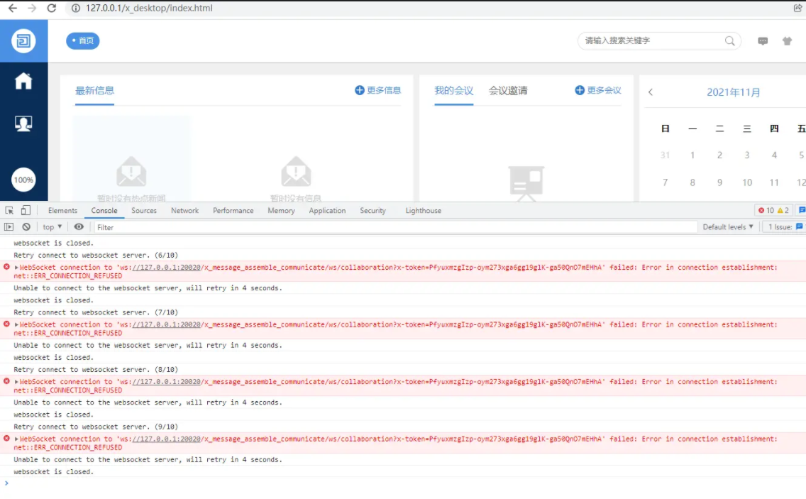Expand the WebSocket error after retry 8/10
Viewport: 806px width, 499px height.
click(16, 382)
